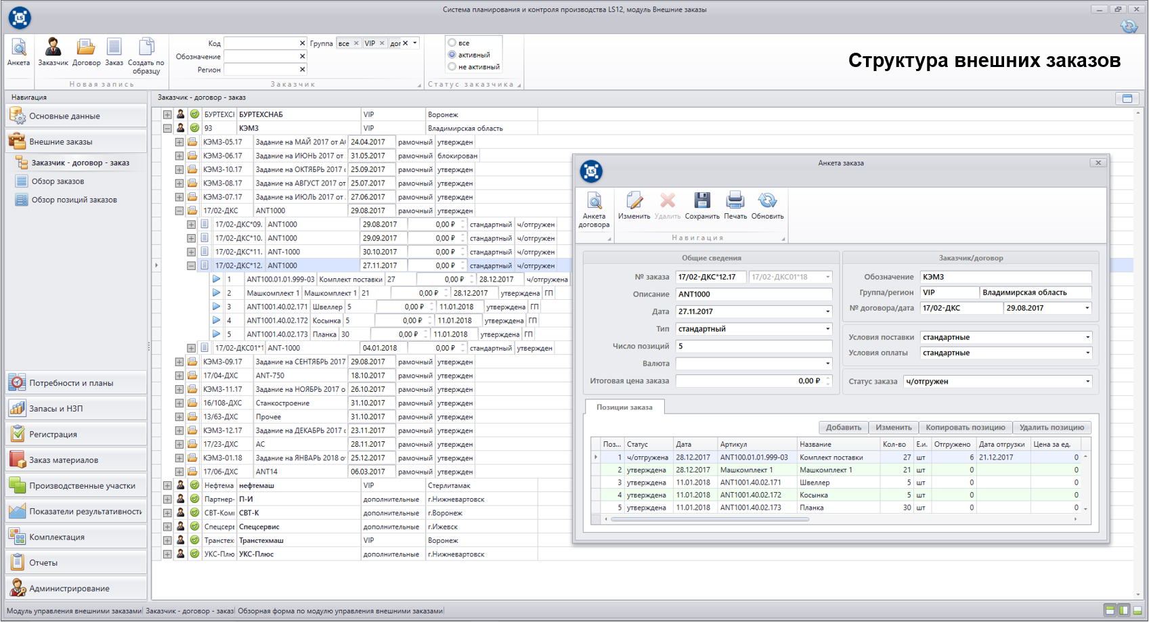Click the disabled Удалить red cross icon
The height and width of the screenshot is (622, 1149).
(x=668, y=206)
